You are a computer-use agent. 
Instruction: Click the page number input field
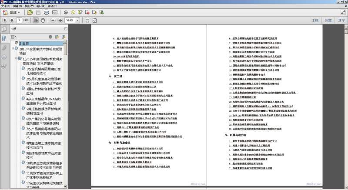click(19, 20)
